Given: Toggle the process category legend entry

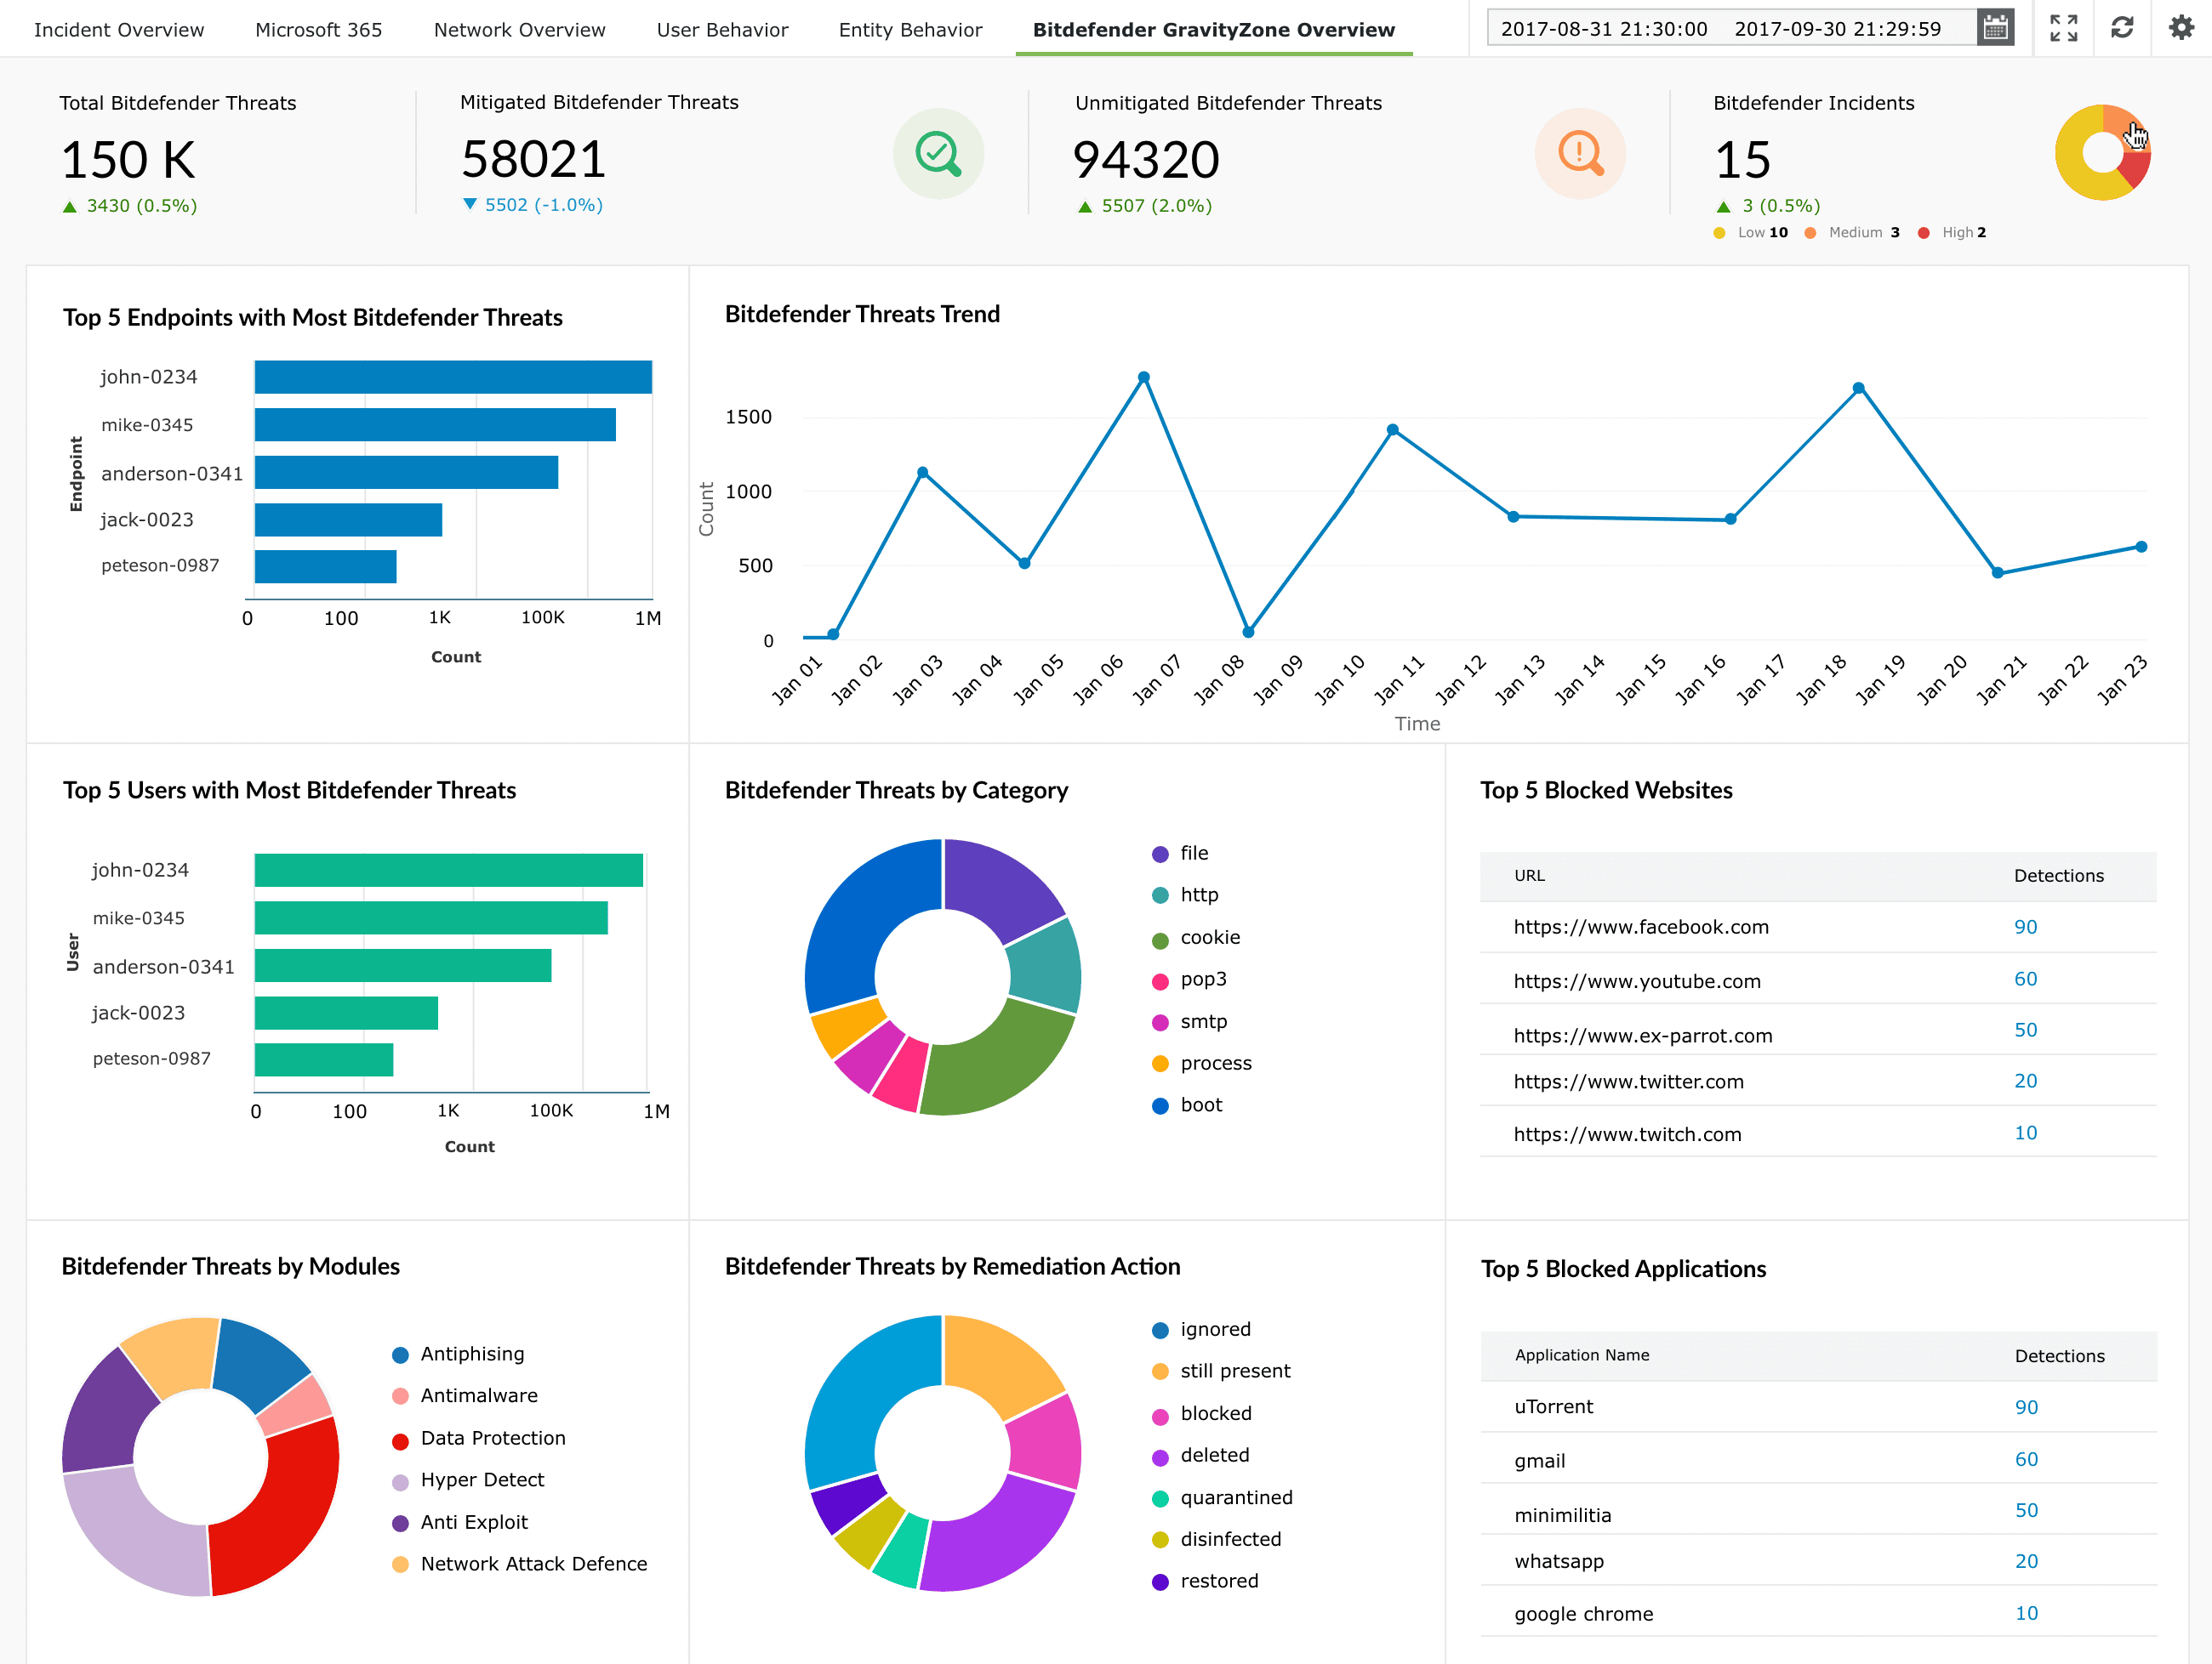Looking at the screenshot, I should [1202, 1064].
